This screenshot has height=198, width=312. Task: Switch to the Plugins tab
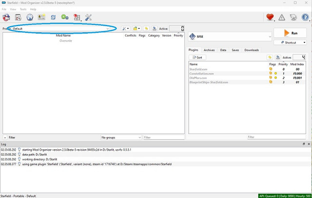click(x=194, y=50)
